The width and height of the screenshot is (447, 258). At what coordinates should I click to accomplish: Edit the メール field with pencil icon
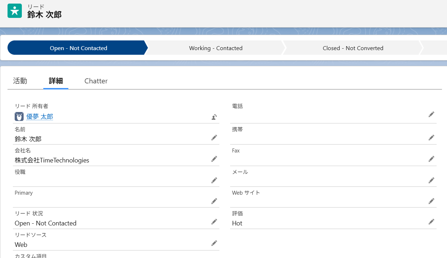point(431,180)
